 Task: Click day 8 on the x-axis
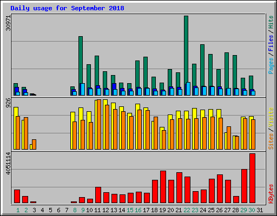click(75, 210)
